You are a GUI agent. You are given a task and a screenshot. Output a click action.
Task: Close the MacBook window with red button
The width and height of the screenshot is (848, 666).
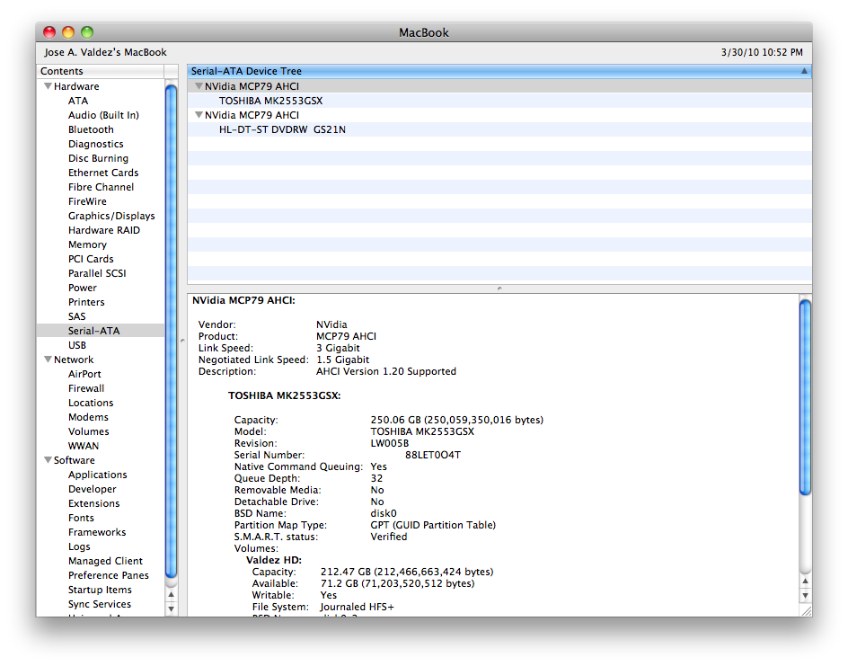click(x=49, y=32)
